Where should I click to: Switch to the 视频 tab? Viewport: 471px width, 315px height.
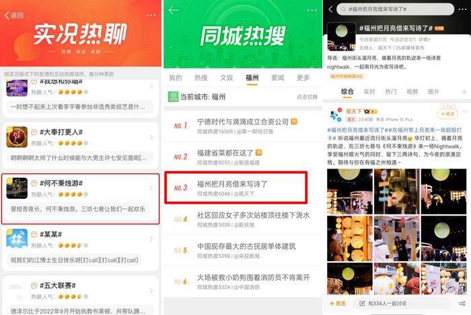[x=412, y=92]
